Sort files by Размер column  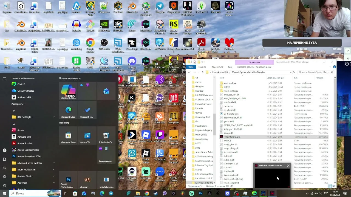(x=319, y=78)
